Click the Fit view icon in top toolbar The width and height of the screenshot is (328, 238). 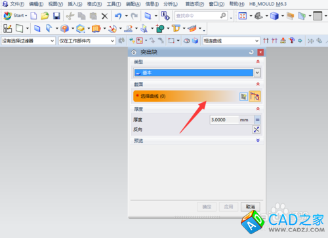point(243,16)
